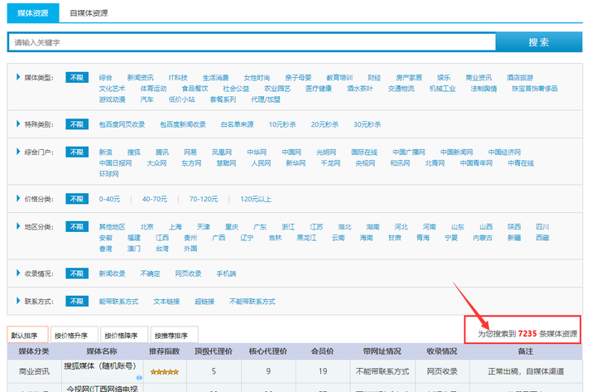Pick the 游戏动漫 media type
Viewport: 596px width, 392px height.
click(112, 99)
